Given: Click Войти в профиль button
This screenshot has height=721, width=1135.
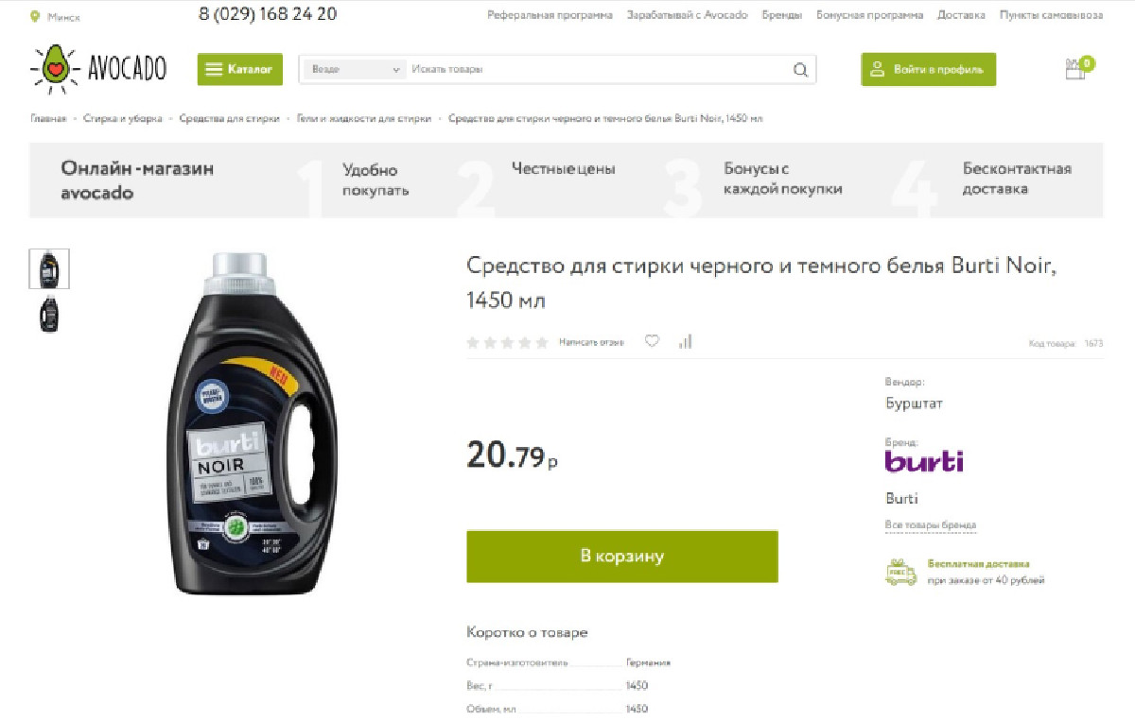Looking at the screenshot, I should point(928,69).
